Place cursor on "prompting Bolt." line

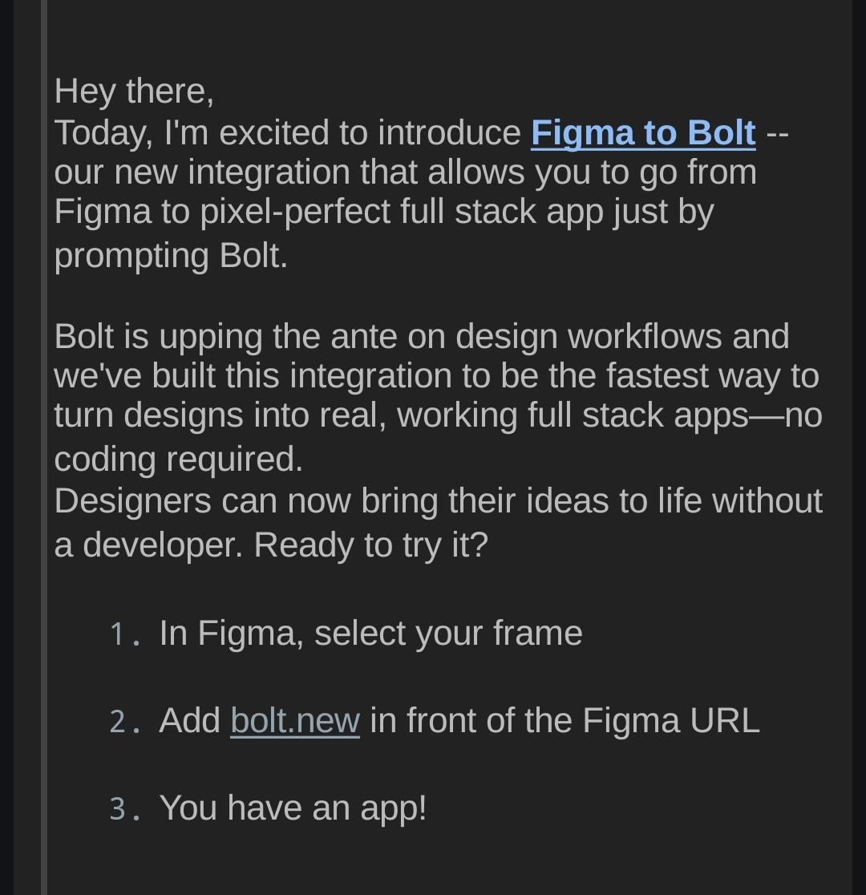tap(171, 257)
